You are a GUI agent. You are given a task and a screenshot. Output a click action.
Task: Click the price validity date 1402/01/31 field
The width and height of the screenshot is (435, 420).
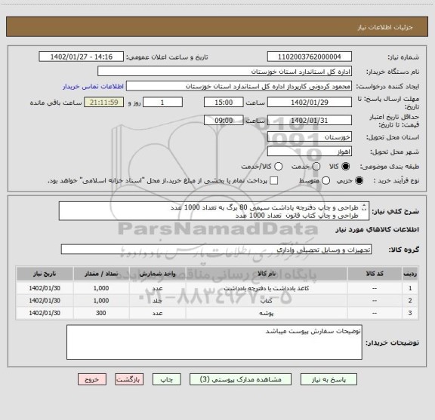click(x=310, y=120)
